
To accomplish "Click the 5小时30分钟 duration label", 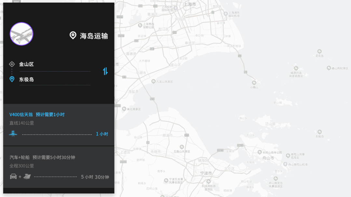I will [x=95, y=177].
